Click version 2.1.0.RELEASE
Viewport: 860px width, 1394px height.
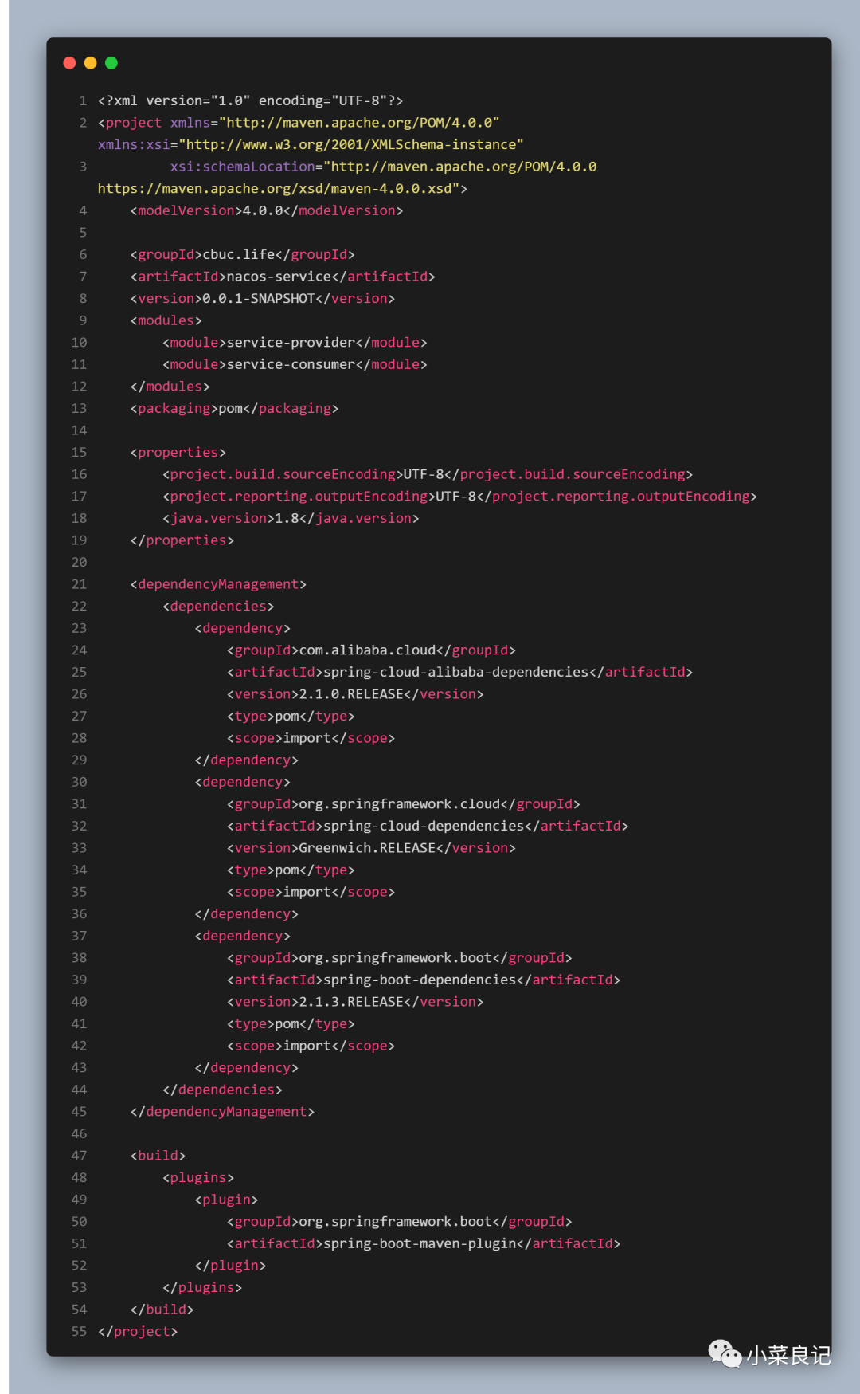tap(351, 694)
